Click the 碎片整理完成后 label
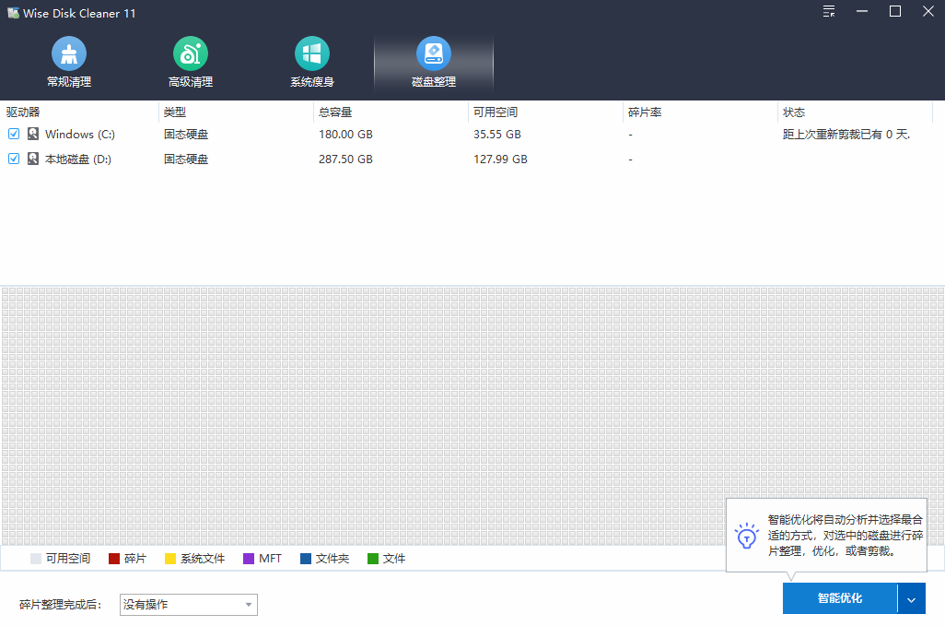945x626 pixels. click(x=60, y=604)
